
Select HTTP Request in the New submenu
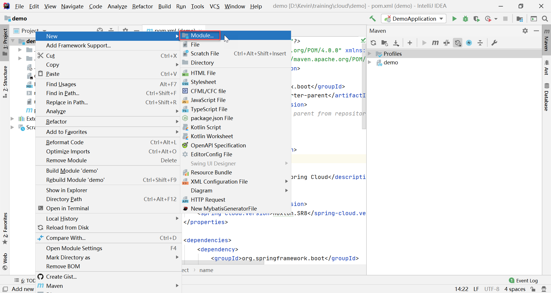(235, 200)
